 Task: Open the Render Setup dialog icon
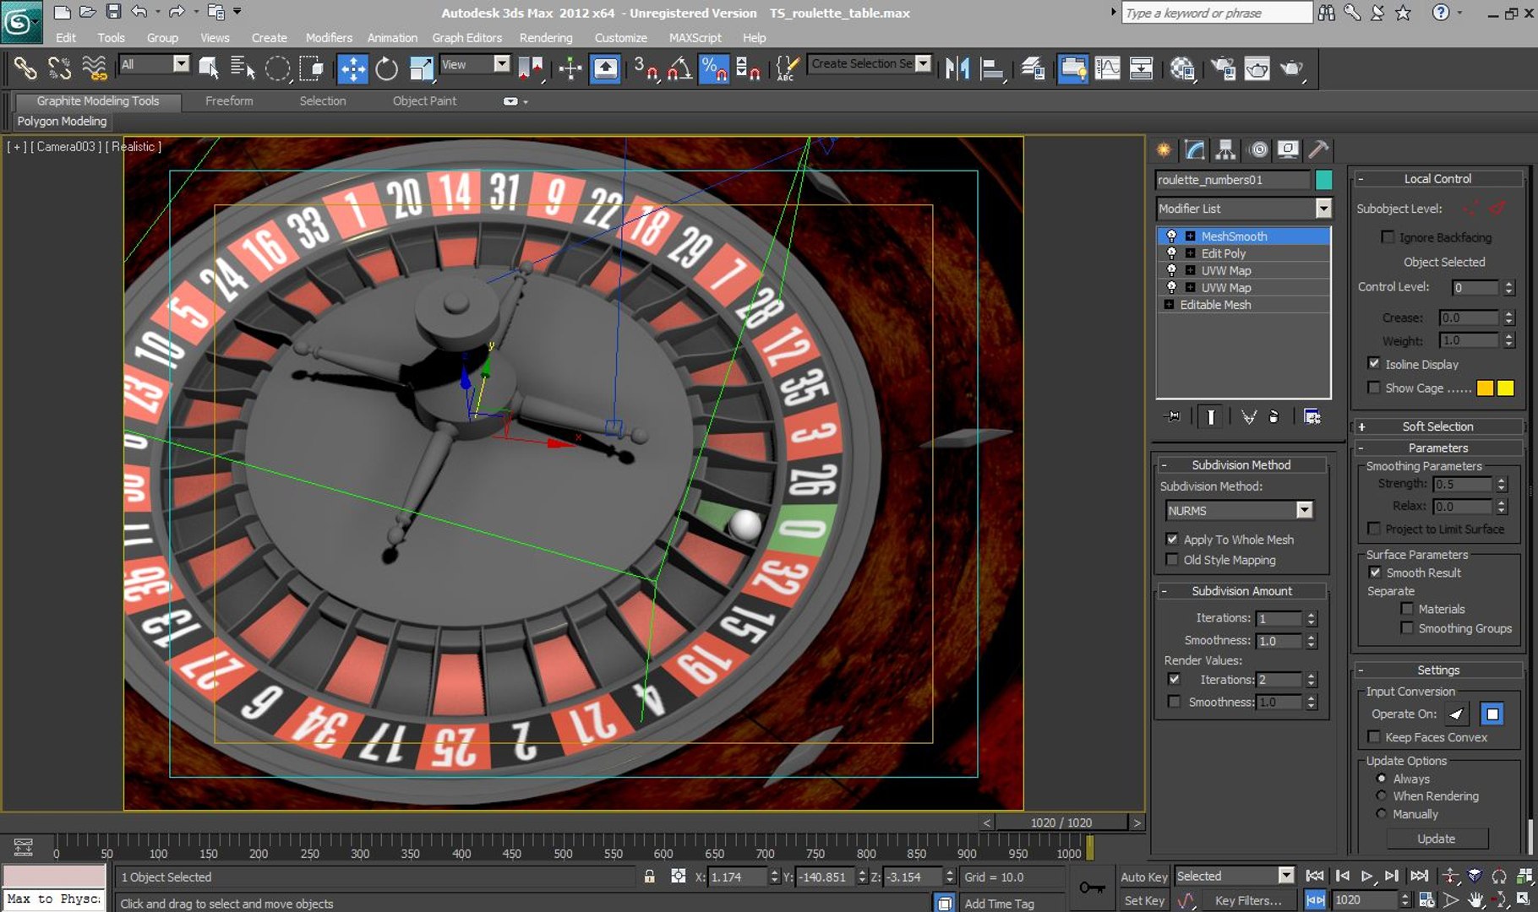pyautogui.click(x=1223, y=68)
